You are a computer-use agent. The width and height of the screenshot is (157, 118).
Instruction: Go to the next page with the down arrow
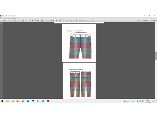32,20
